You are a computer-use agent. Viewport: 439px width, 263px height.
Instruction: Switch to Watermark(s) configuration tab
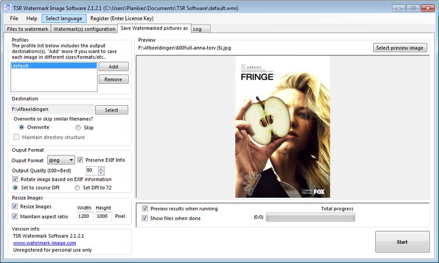pyautogui.click(x=84, y=29)
